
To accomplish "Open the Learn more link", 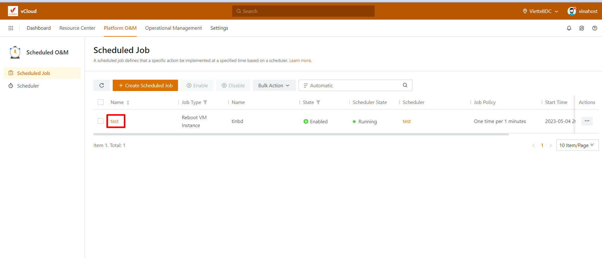I will [300, 61].
